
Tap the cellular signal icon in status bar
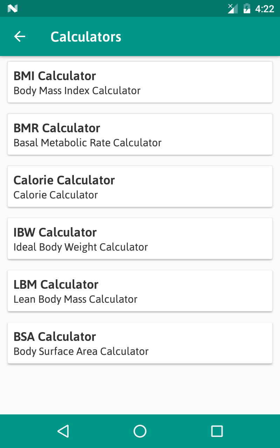tap(232, 8)
